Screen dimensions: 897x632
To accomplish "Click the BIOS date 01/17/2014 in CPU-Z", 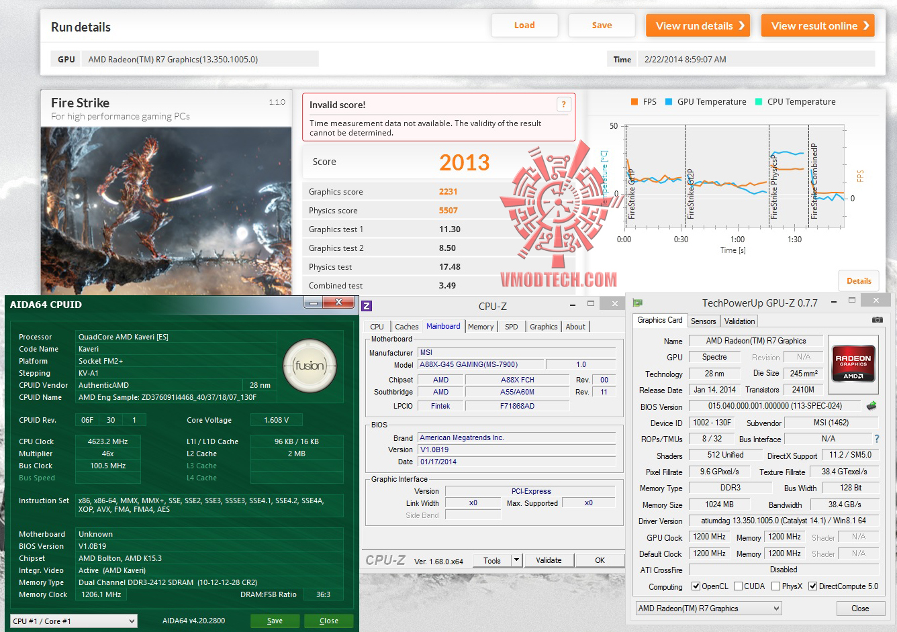I will click(516, 462).
